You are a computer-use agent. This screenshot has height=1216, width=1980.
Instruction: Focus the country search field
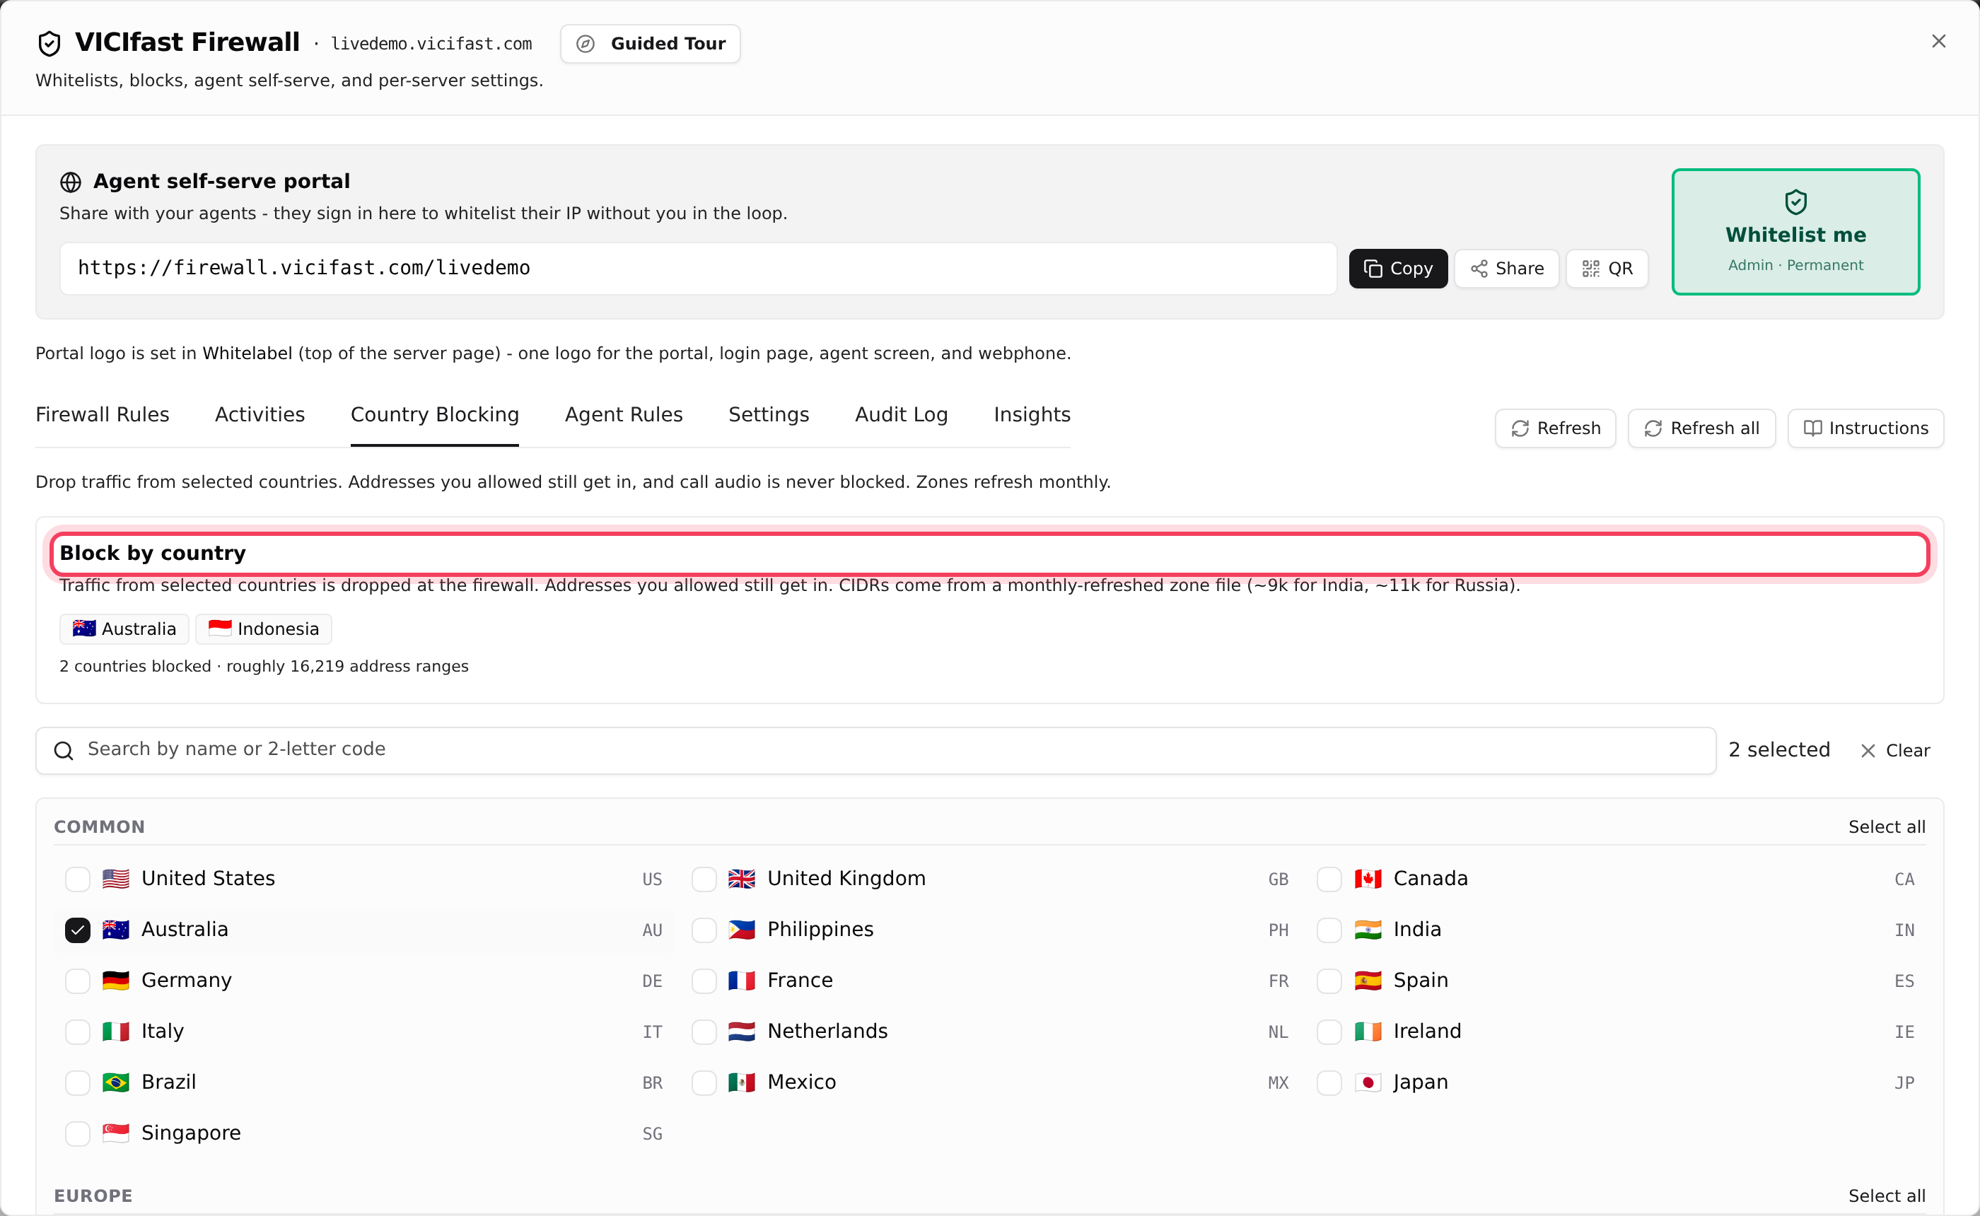875,749
